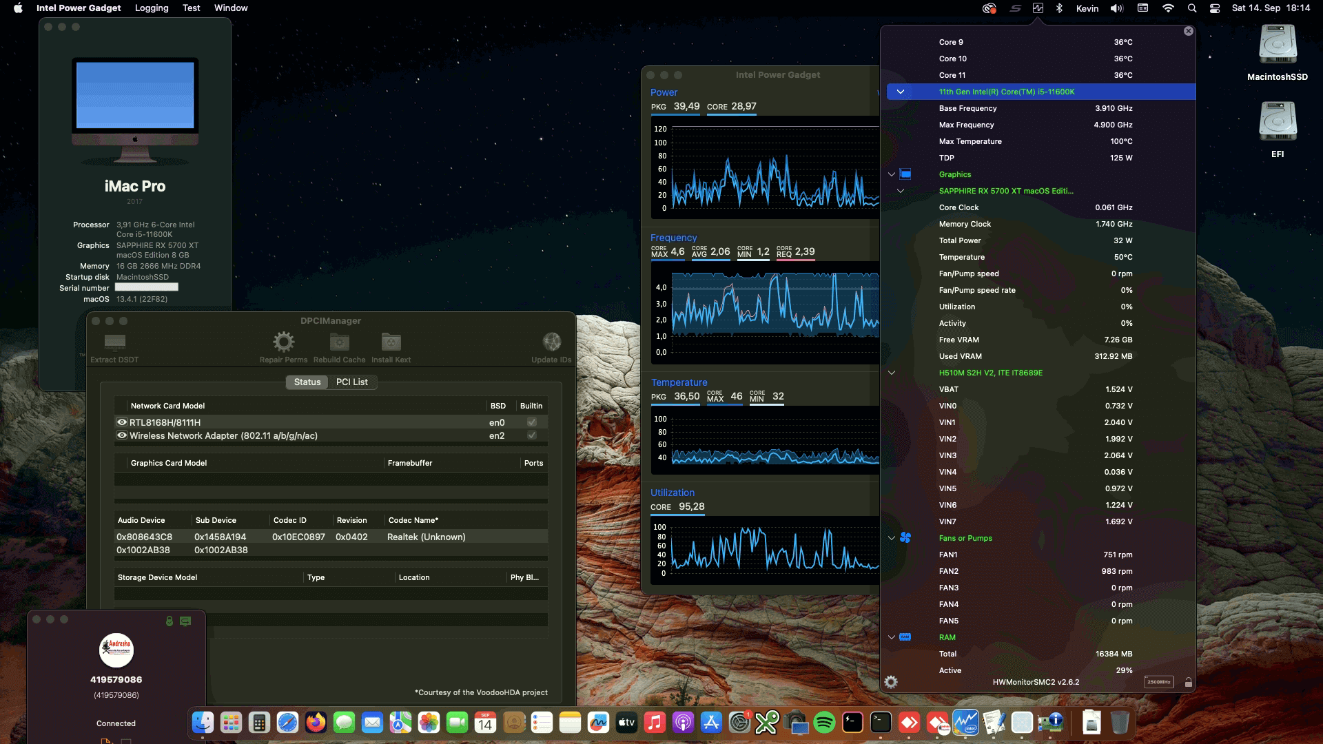This screenshot has width=1323, height=744.
Task: Select audio device row 0x1002AB38
Action: click(x=331, y=550)
